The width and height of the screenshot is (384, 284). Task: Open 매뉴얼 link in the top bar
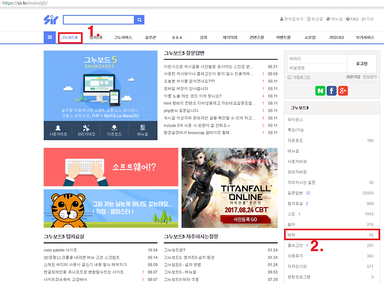pyautogui.click(x=334, y=19)
